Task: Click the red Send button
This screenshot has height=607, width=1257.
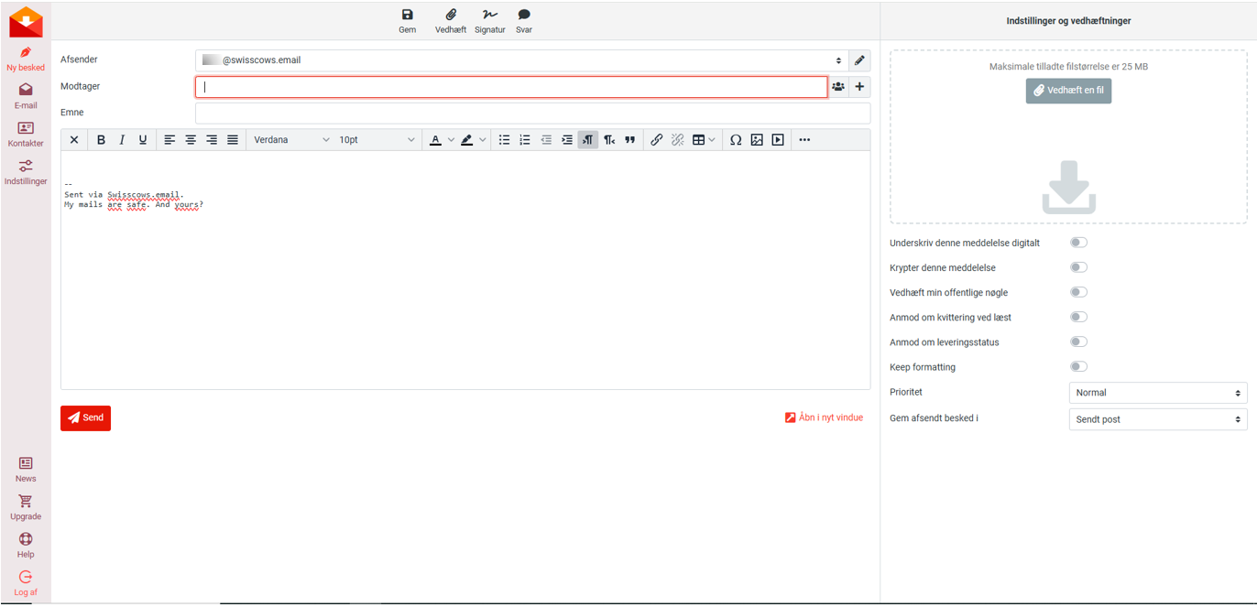Action: point(85,417)
